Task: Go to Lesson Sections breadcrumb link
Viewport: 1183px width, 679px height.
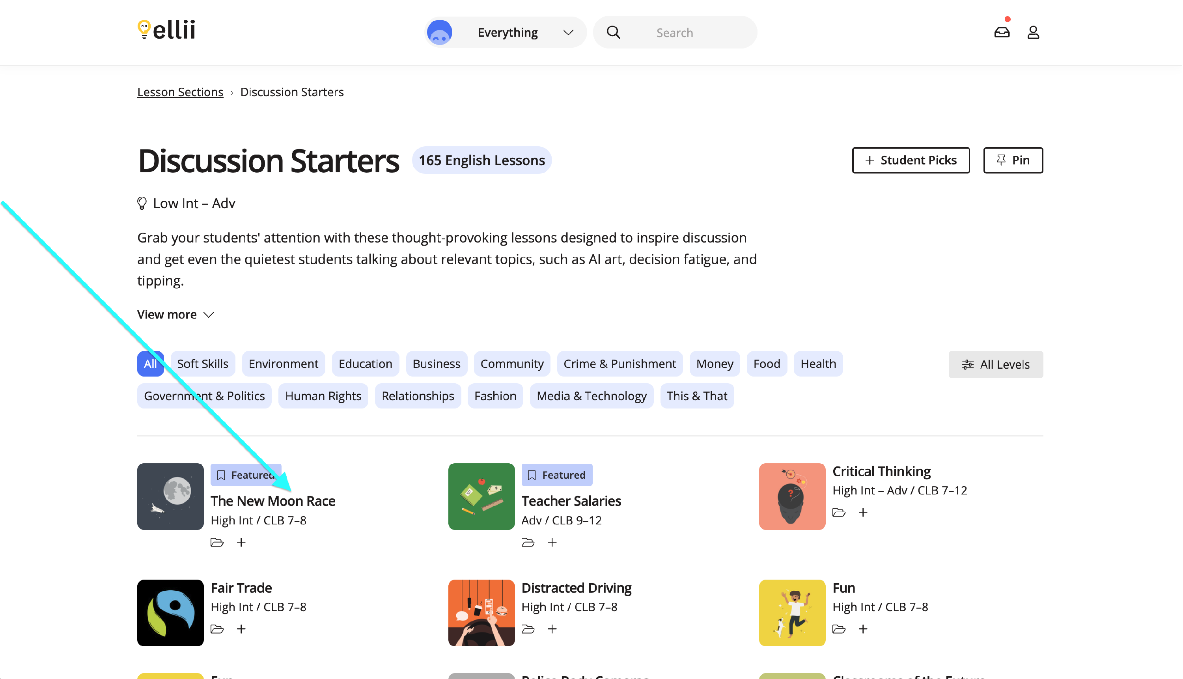Action: [x=180, y=92]
